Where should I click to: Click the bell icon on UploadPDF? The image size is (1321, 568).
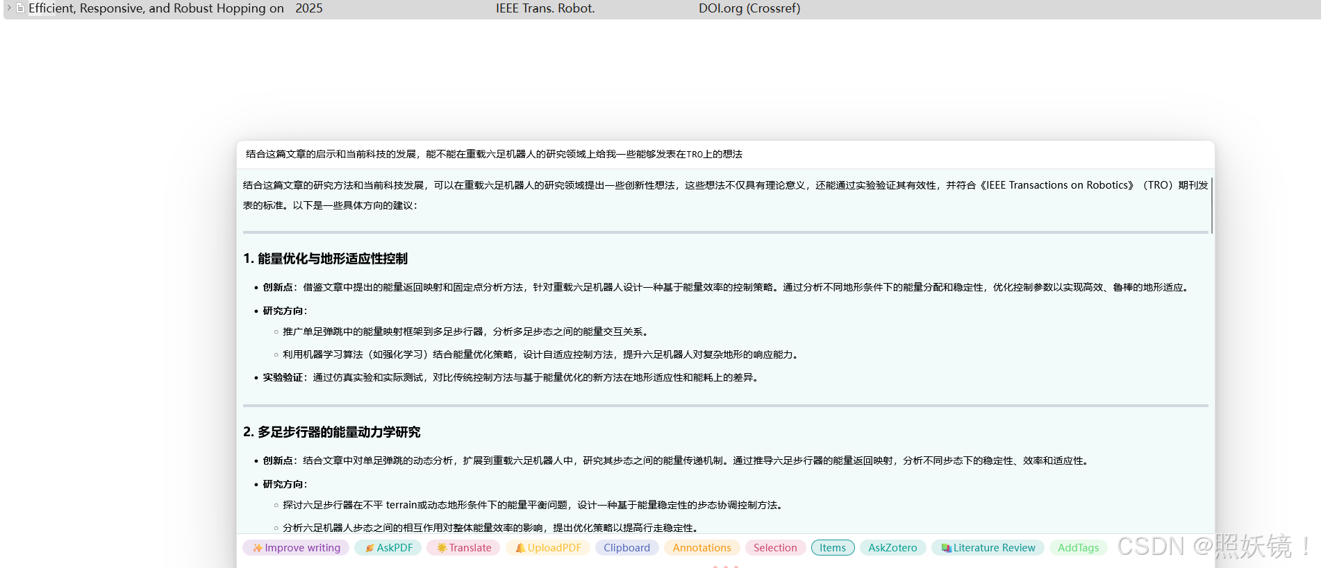coord(520,548)
